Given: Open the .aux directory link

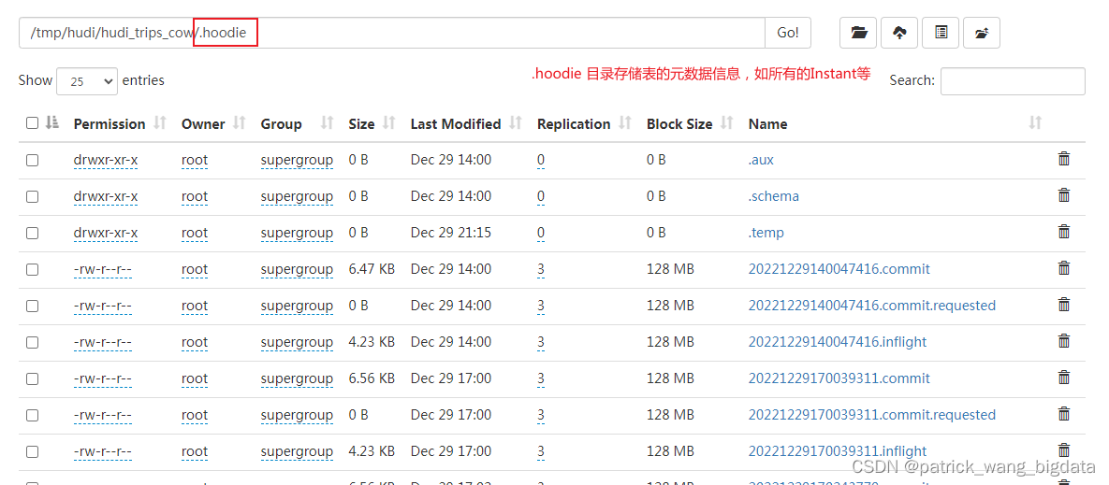Looking at the screenshot, I should (761, 160).
